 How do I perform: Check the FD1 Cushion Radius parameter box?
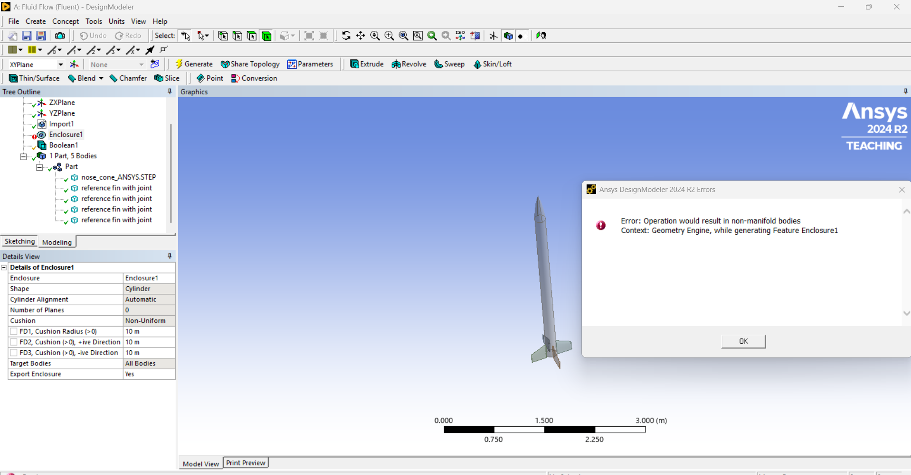[x=14, y=331]
